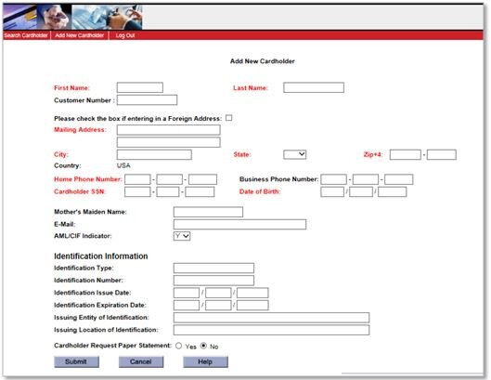Open the Search Cardholder menu item
The width and height of the screenshot is (491, 380).
pyautogui.click(x=26, y=35)
